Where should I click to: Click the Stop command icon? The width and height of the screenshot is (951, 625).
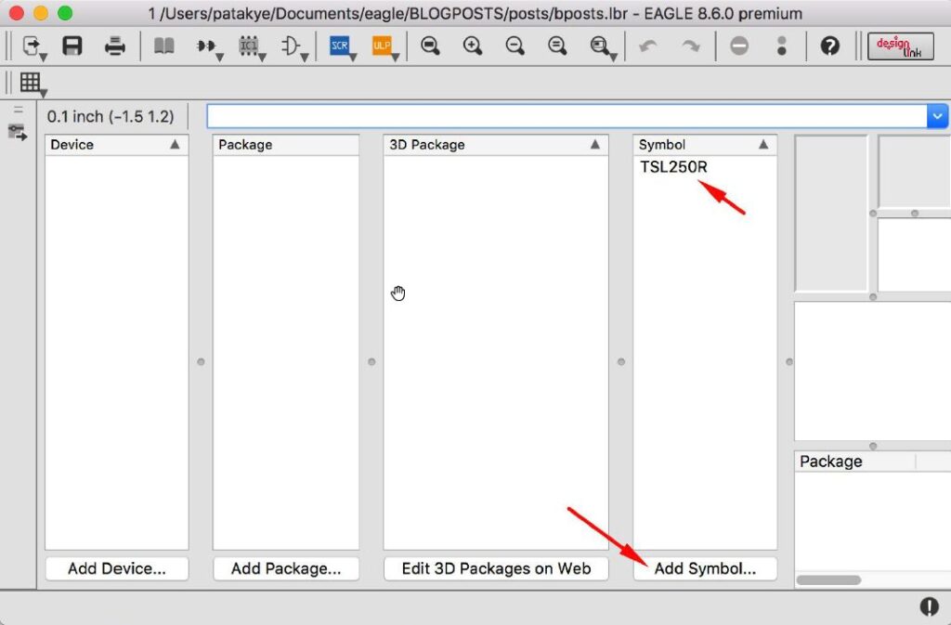click(739, 46)
